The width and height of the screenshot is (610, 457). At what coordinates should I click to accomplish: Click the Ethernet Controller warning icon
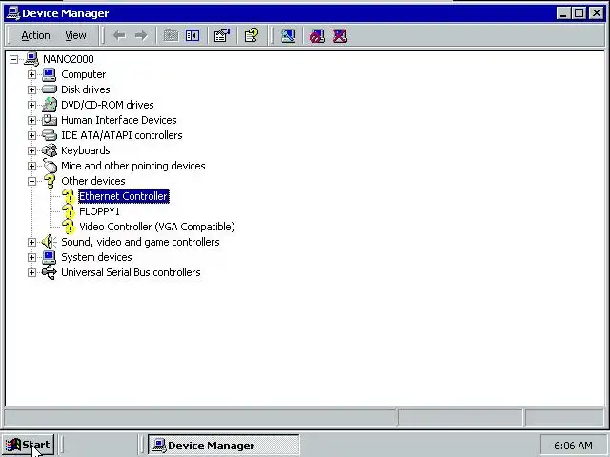69,197
